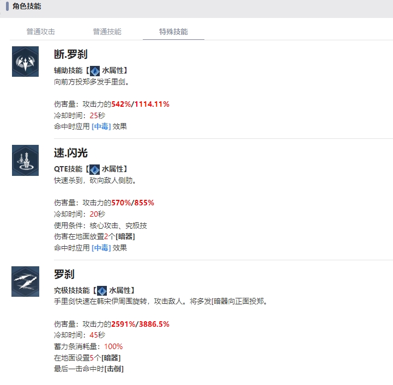Click the 100% charge consumption value
Viewport: 393px width, 385px height.
pyautogui.click(x=113, y=346)
